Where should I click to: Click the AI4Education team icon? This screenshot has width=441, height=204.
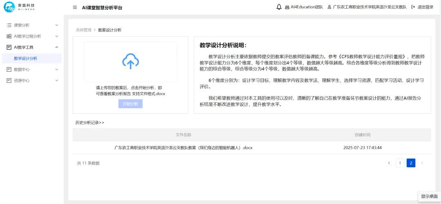[287, 7]
